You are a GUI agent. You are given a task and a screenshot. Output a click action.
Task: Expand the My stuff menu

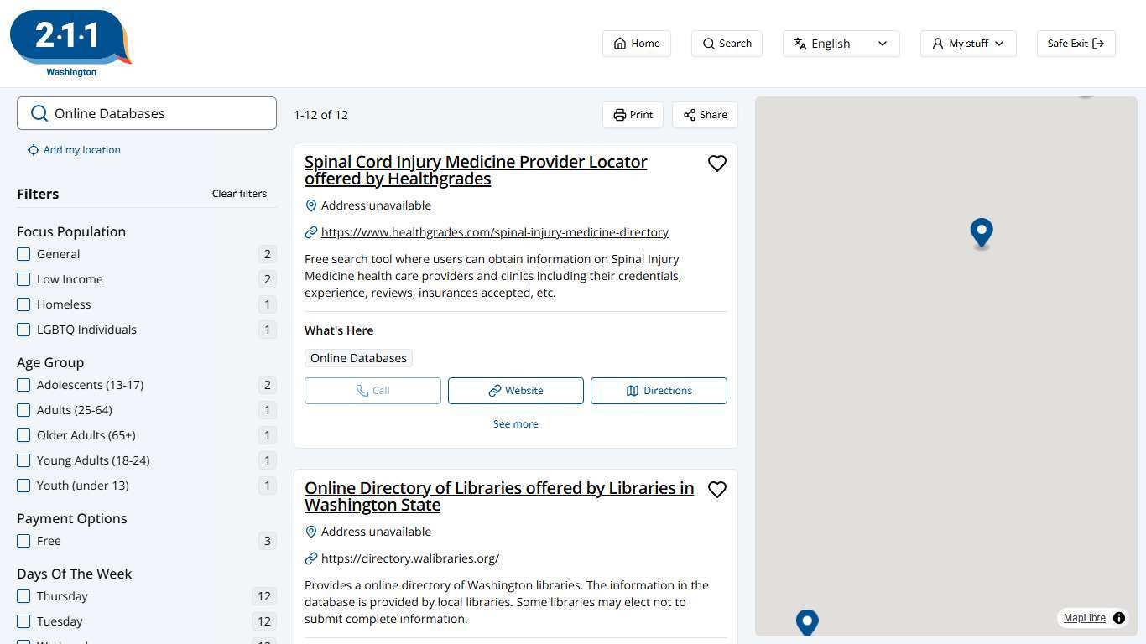click(966, 43)
